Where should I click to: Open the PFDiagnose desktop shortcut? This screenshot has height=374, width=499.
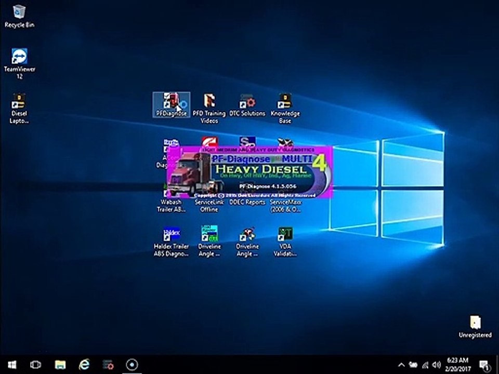[x=171, y=104]
